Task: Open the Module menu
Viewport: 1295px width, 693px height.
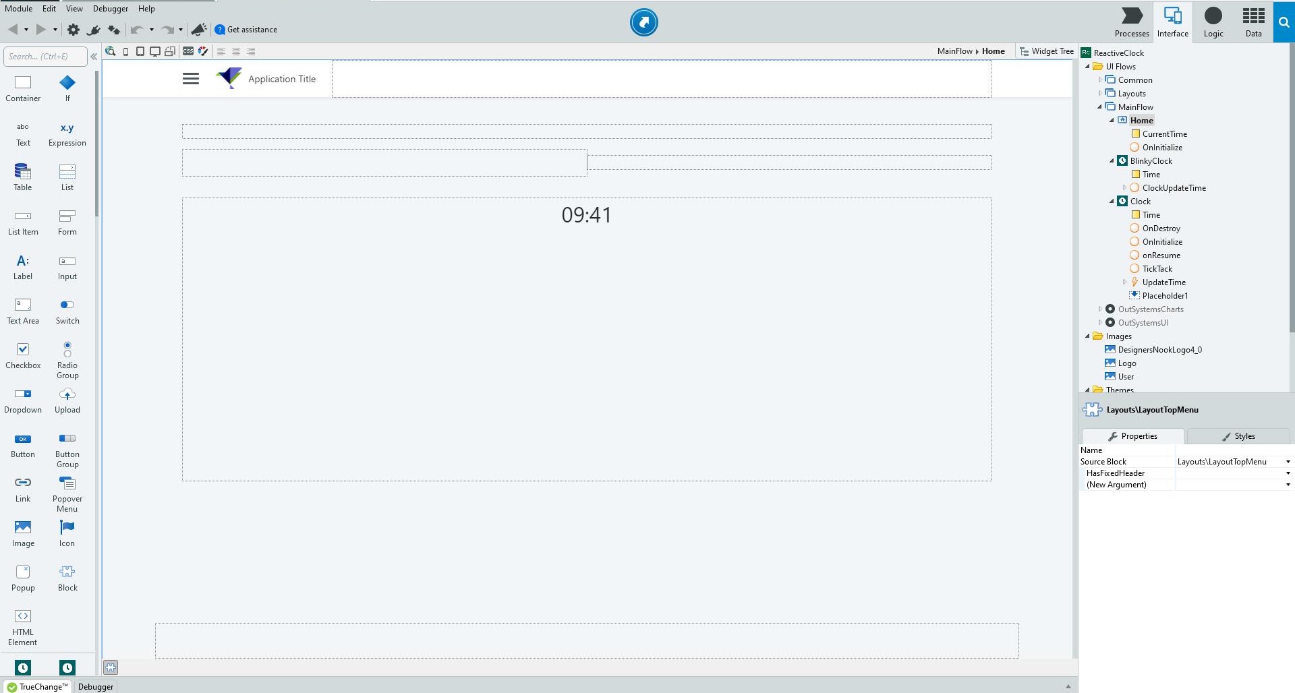Action: [x=19, y=9]
